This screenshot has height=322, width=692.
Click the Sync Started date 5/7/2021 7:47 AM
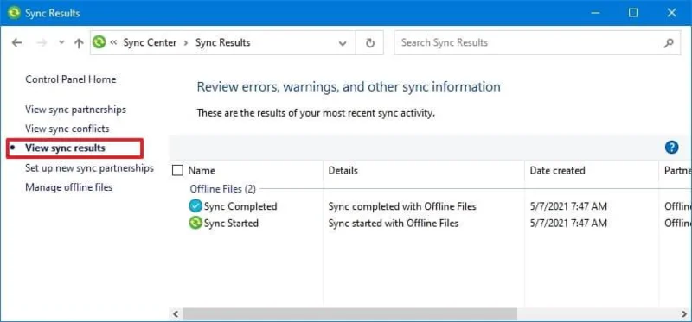[568, 224]
